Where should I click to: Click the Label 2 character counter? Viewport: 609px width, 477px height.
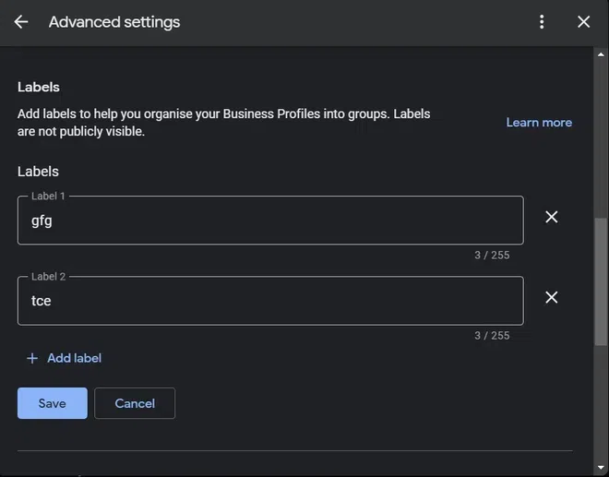[492, 336]
